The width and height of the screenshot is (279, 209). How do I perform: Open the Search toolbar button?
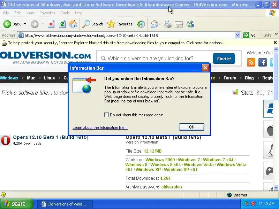click(92, 24)
